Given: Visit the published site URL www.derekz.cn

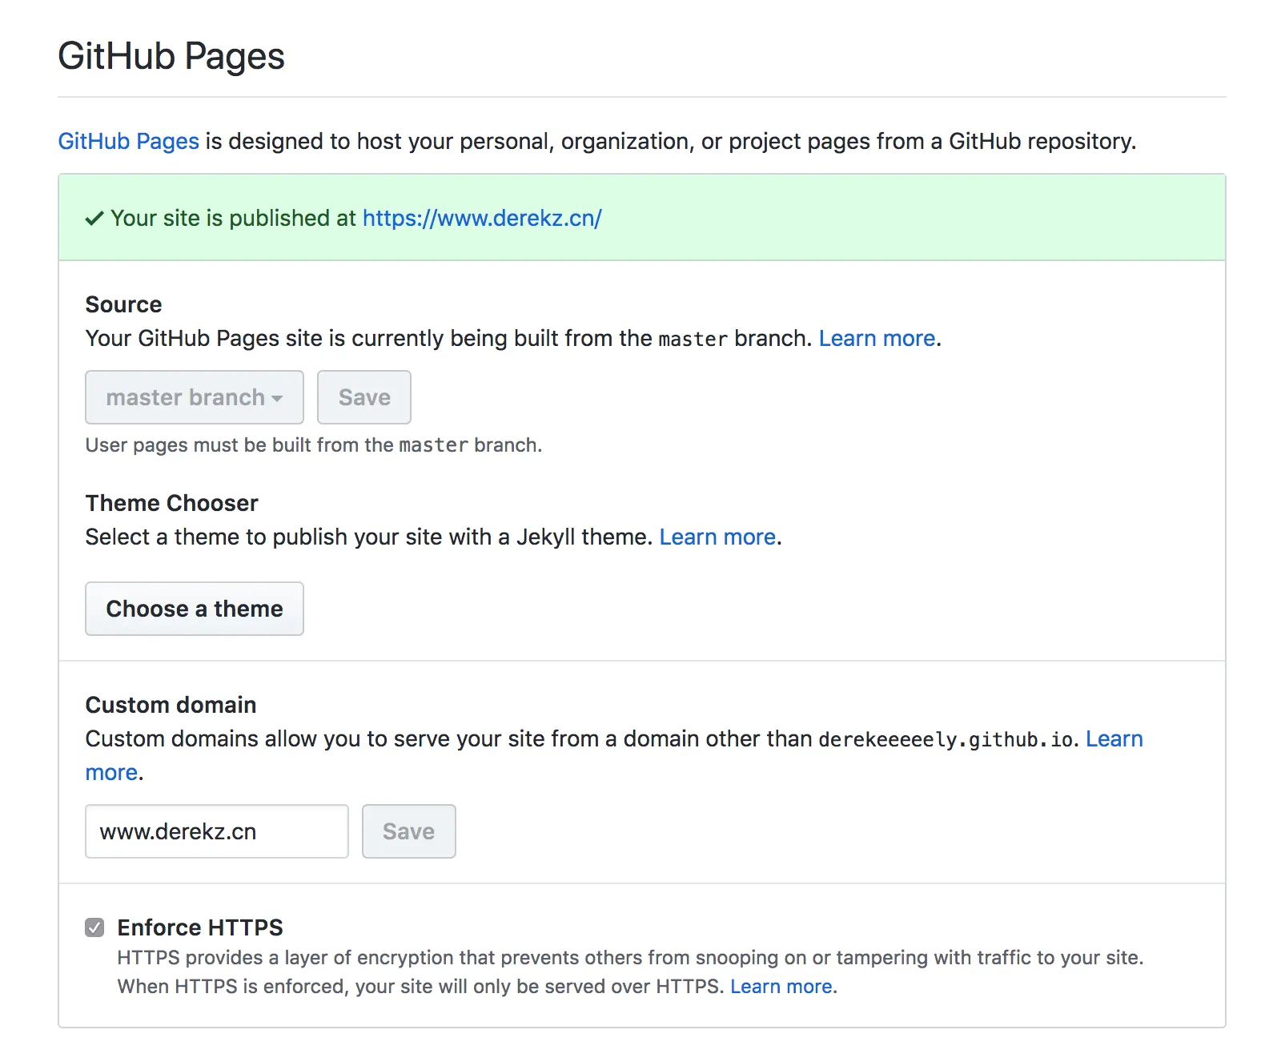Looking at the screenshot, I should tap(482, 219).
